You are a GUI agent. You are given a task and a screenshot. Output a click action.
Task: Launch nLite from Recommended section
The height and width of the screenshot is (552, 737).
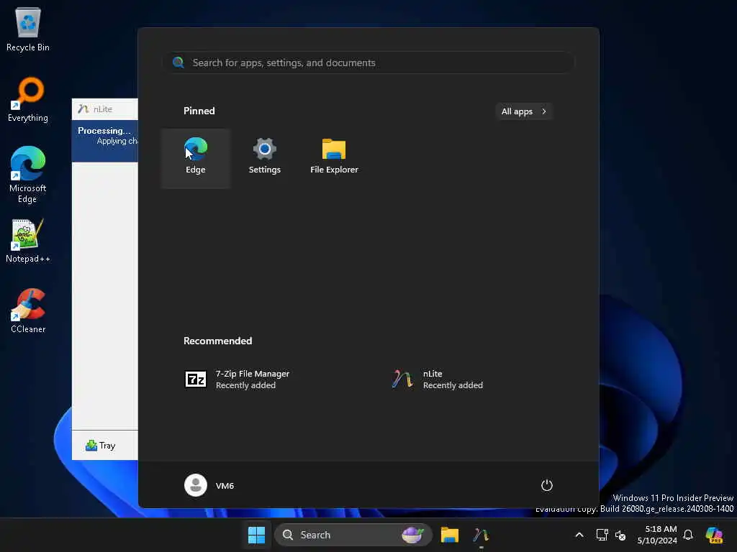click(x=437, y=379)
